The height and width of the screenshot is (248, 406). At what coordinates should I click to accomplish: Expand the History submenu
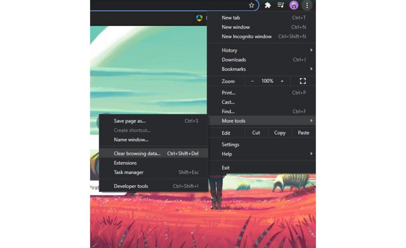[x=262, y=50]
